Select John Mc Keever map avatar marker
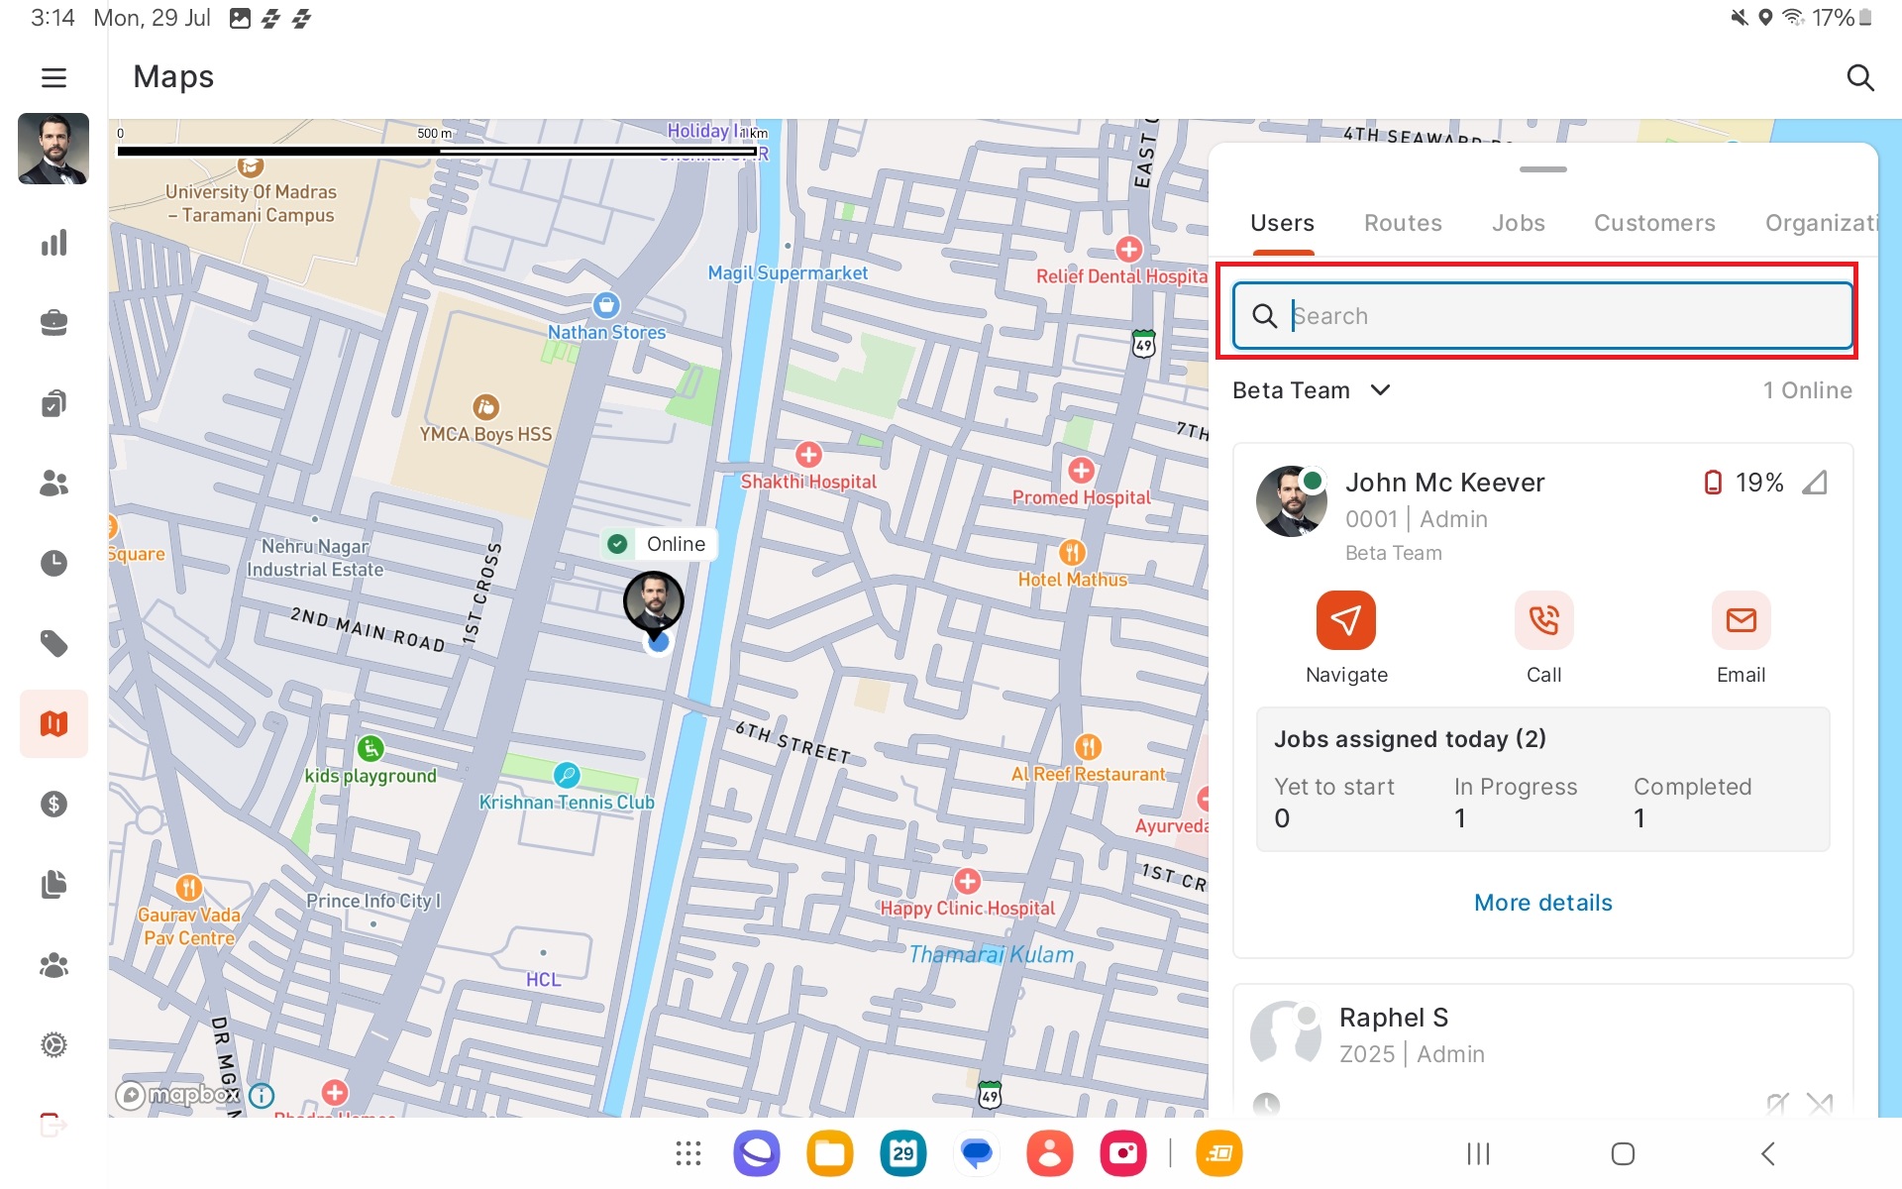 pyautogui.click(x=653, y=601)
